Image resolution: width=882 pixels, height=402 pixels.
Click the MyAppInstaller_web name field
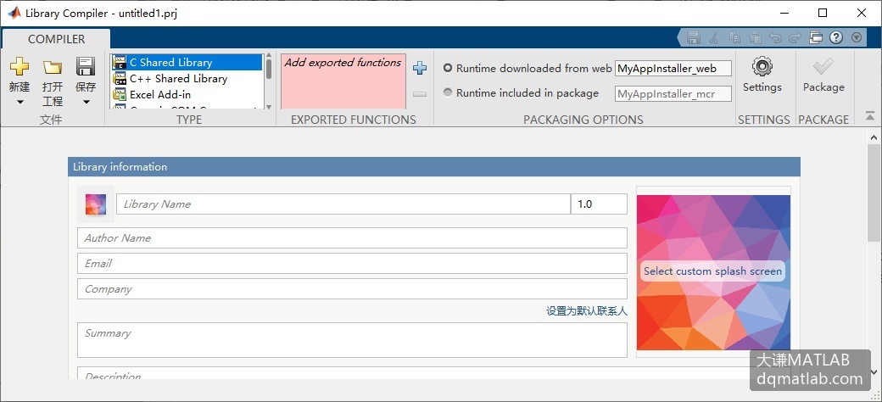point(673,69)
